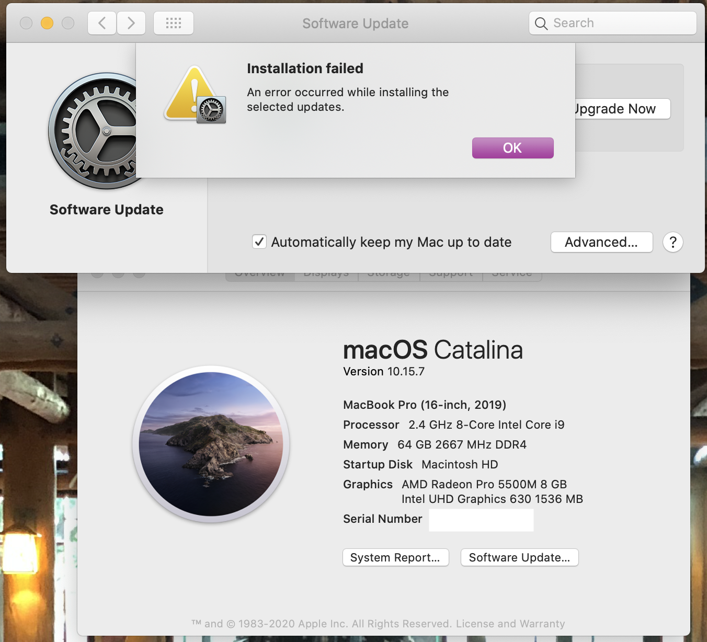The height and width of the screenshot is (642, 707).
Task: Open the Advanced... update options
Action: [601, 242]
